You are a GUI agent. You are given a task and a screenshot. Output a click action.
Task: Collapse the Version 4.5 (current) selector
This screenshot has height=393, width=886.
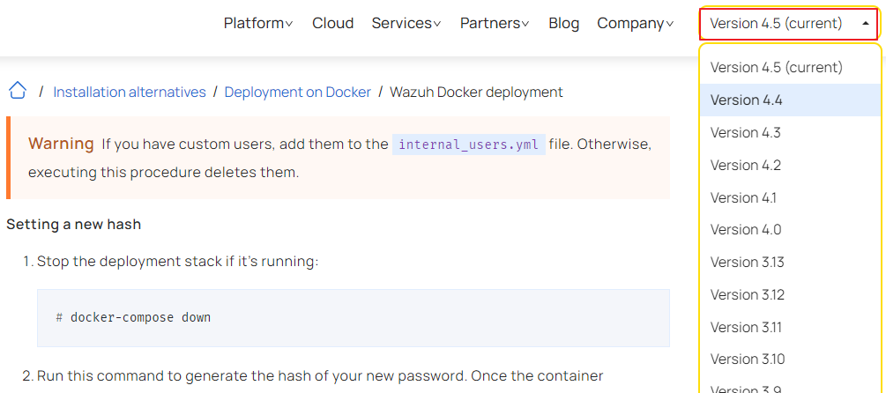[x=789, y=24]
